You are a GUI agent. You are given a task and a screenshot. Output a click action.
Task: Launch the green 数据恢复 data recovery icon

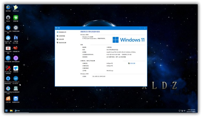(16, 18)
